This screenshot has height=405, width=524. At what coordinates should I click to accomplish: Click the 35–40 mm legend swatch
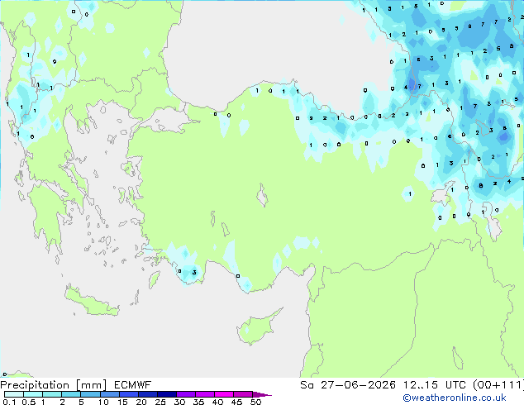[204, 394]
